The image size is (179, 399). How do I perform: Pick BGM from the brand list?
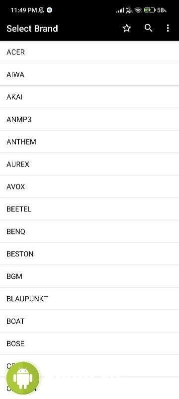click(x=89, y=276)
